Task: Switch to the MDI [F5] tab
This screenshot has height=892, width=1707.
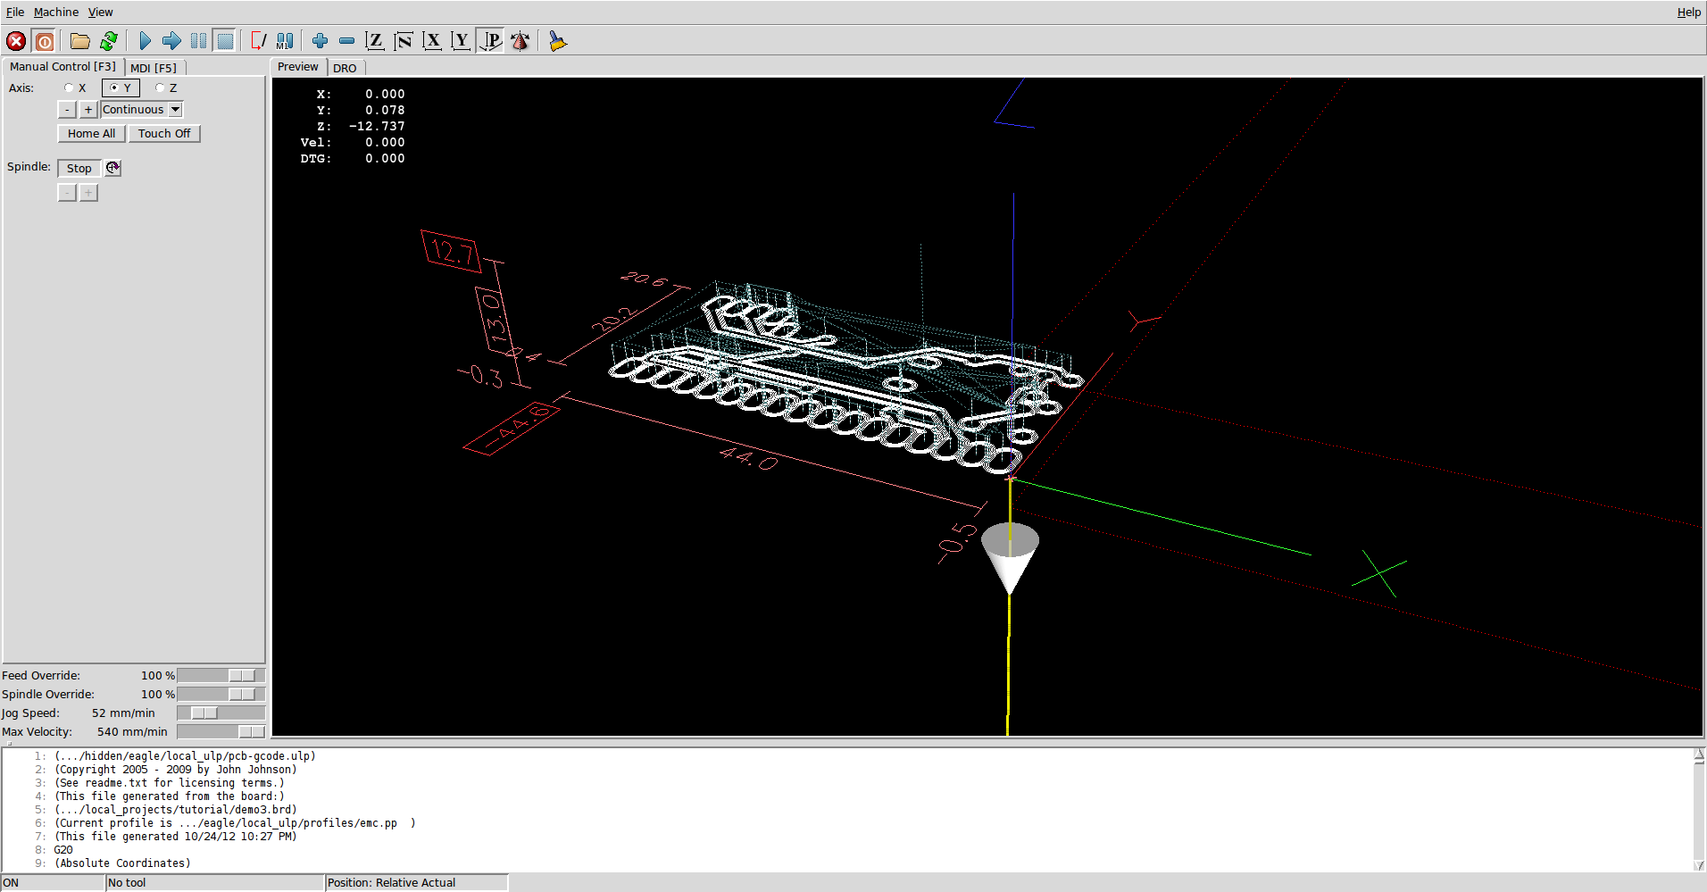Action: point(154,68)
